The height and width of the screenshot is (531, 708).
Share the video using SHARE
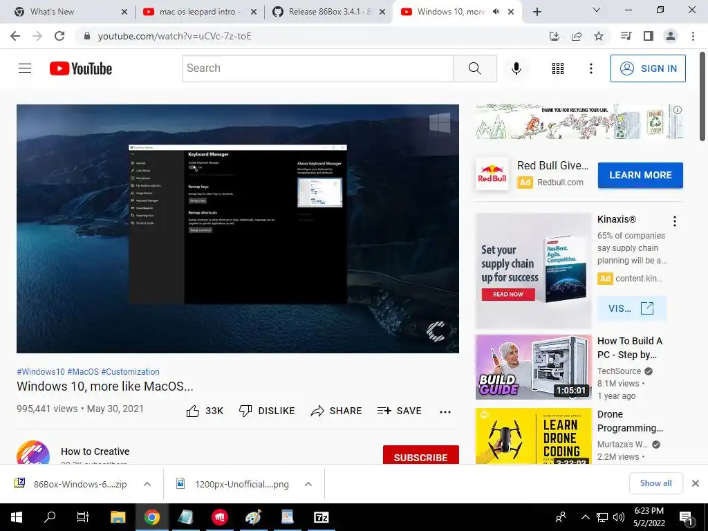[x=337, y=411]
